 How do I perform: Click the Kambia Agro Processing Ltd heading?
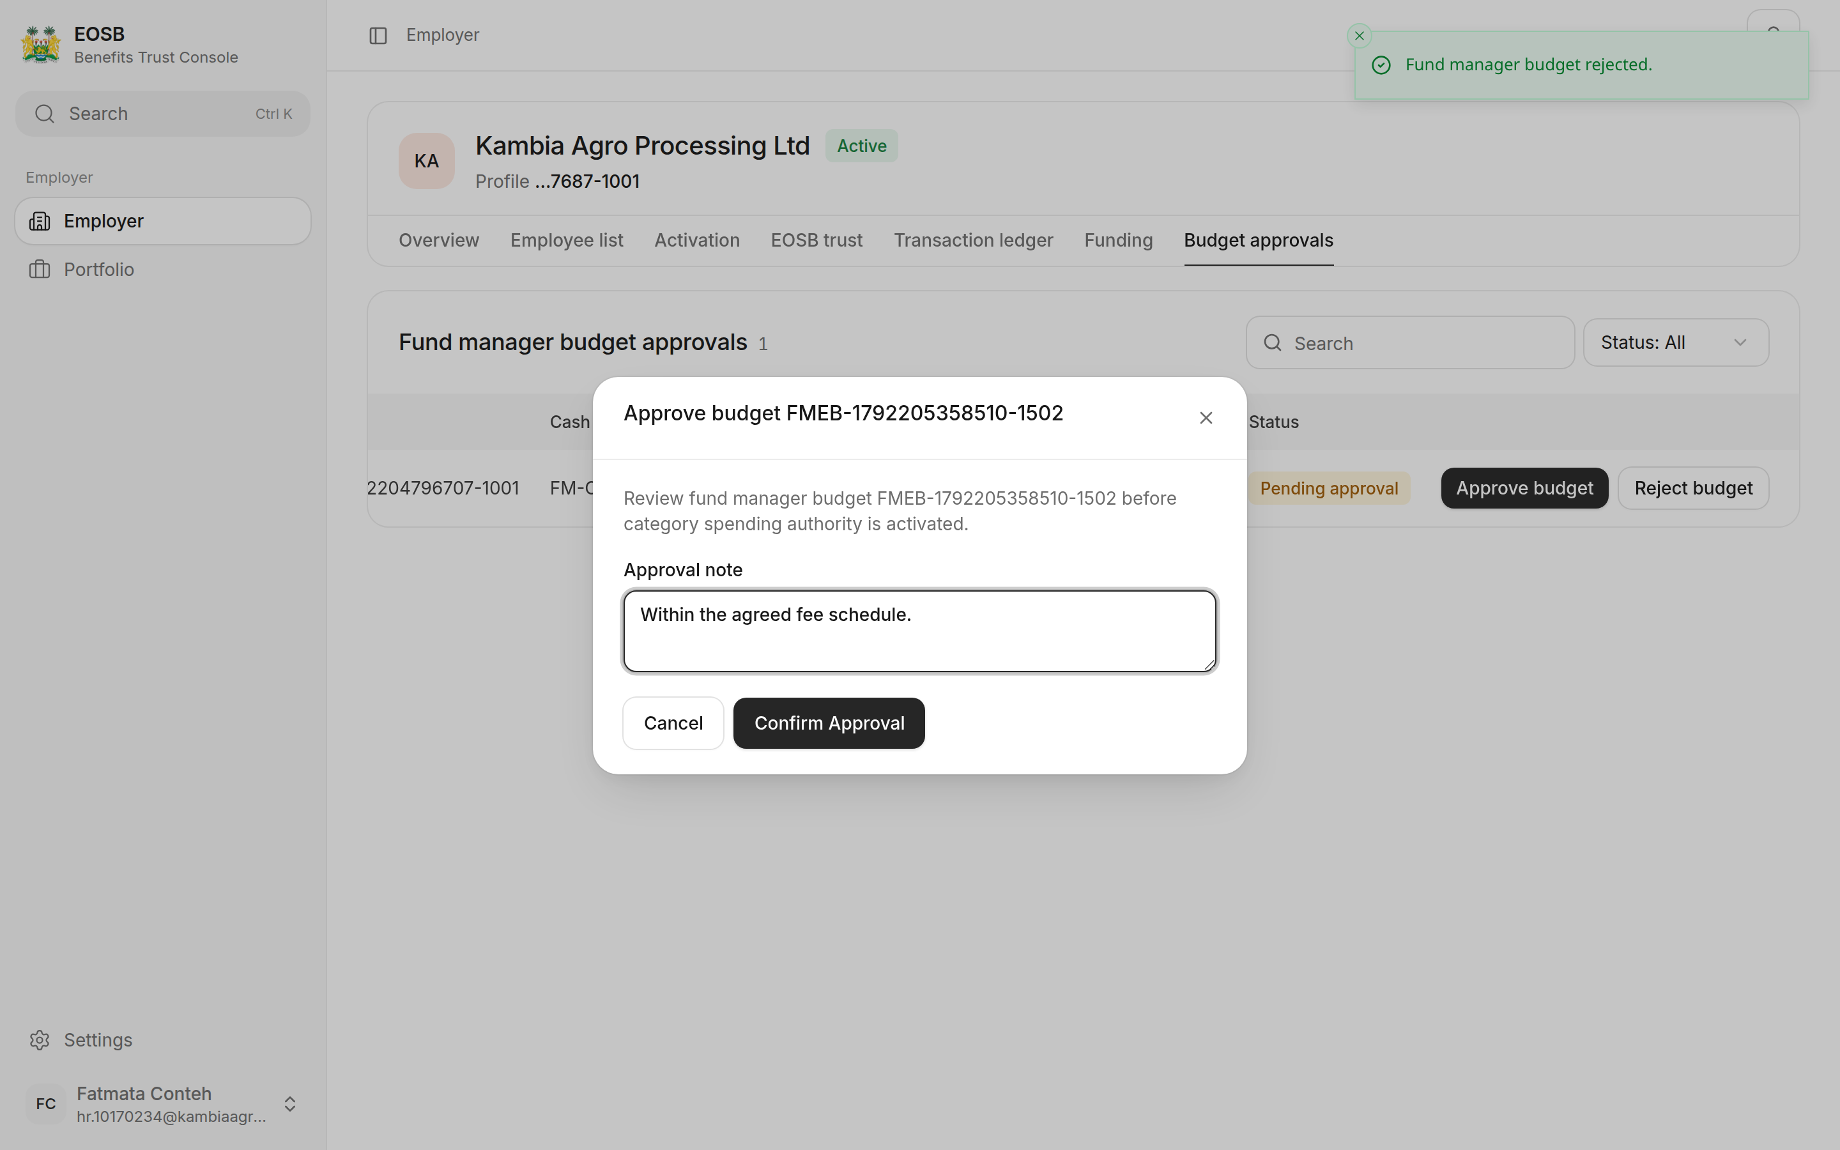[x=643, y=146]
